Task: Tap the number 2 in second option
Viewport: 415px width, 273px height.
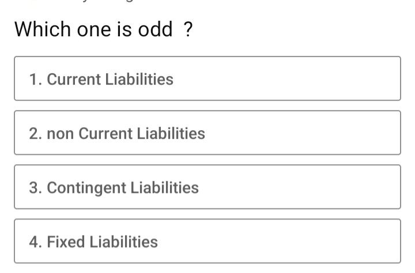Action: coord(34,134)
